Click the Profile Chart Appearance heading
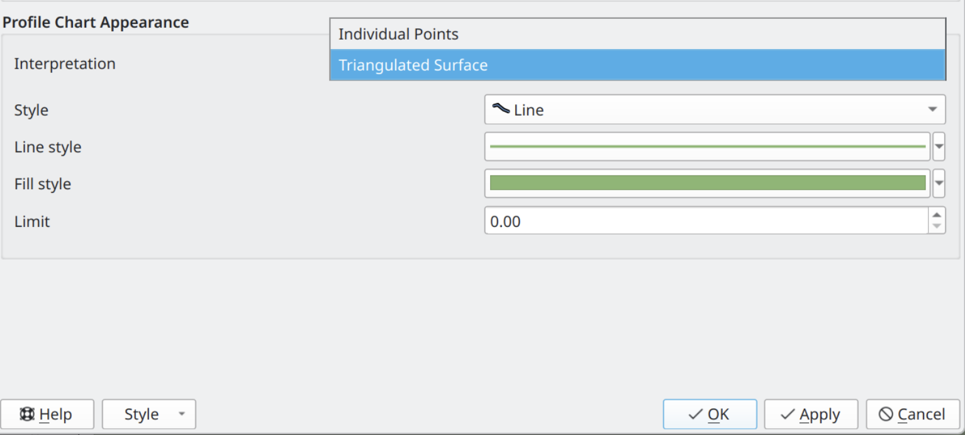The height and width of the screenshot is (435, 965). (x=96, y=23)
